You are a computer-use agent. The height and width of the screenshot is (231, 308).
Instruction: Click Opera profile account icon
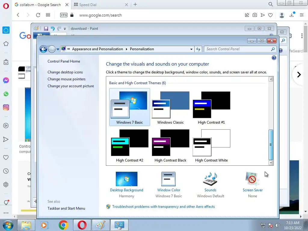pyautogui.click(x=282, y=15)
